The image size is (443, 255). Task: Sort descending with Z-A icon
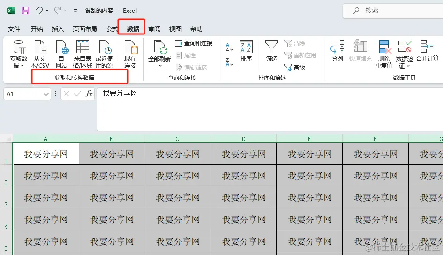pos(229,62)
